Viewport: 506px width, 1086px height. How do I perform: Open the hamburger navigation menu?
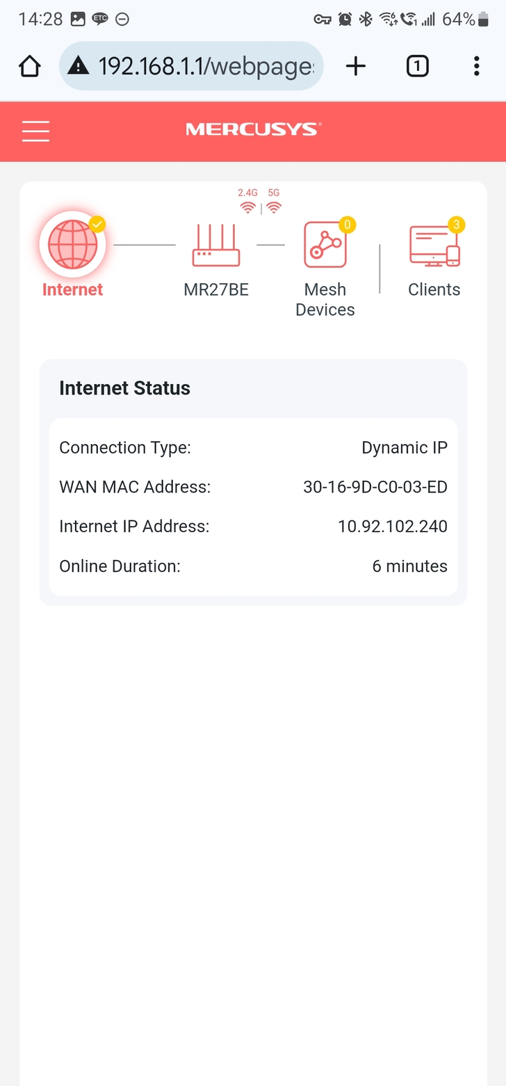pyautogui.click(x=35, y=131)
